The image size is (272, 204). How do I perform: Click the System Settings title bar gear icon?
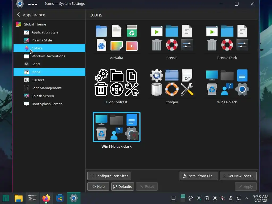click(x=20, y=4)
